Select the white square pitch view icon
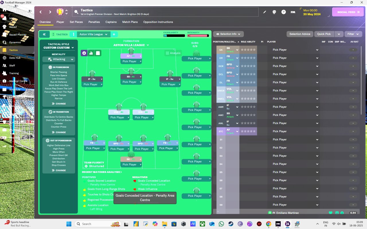The image size is (367, 229). (x=98, y=53)
